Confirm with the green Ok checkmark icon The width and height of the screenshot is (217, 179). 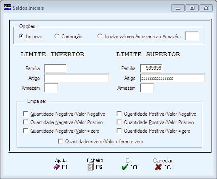click(125, 167)
